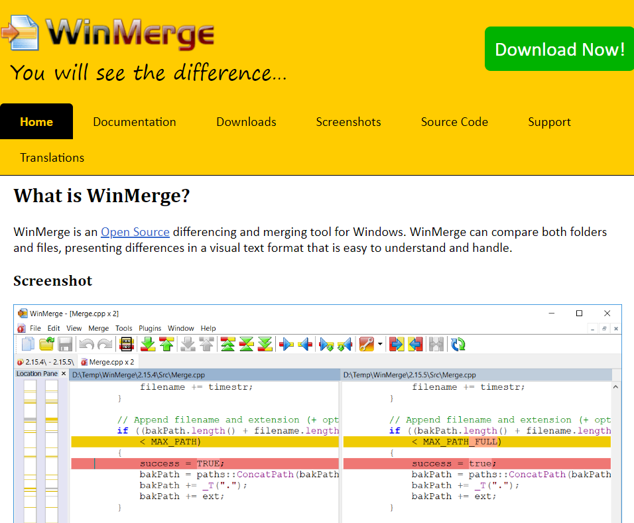634x523 pixels.
Task: Click the Undo arrow icon
Action: point(86,344)
